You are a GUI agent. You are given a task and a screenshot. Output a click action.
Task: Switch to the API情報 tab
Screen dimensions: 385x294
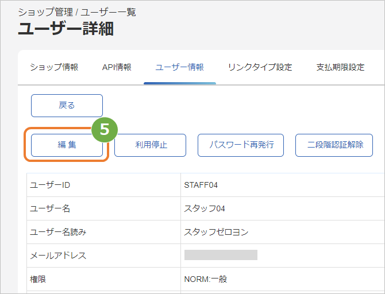(117, 67)
